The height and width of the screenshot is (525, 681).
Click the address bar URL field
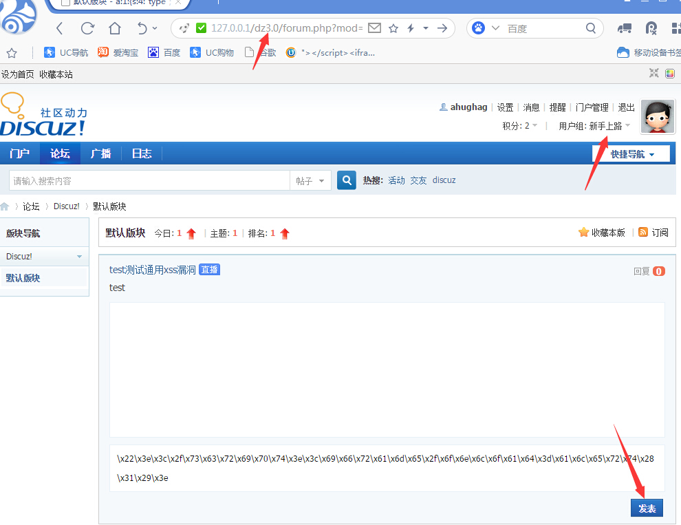pyautogui.click(x=287, y=28)
